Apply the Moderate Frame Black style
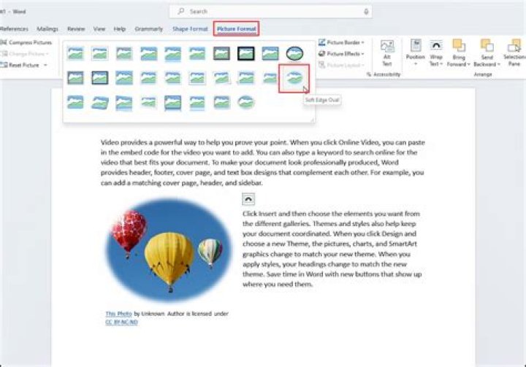 pos(99,78)
